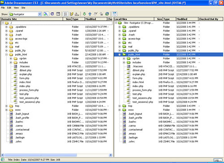224x163 pixels.
Task: Click the Synchronize icon
Action: [107, 14]
